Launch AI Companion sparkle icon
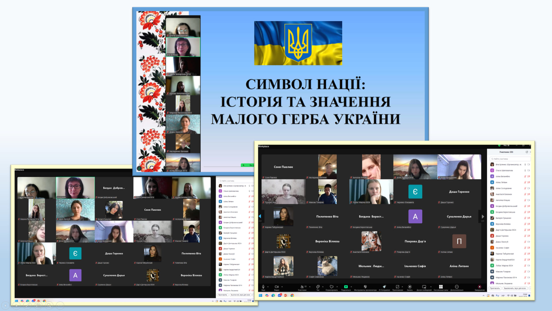The width and height of the screenshot is (552, 311). point(384,287)
